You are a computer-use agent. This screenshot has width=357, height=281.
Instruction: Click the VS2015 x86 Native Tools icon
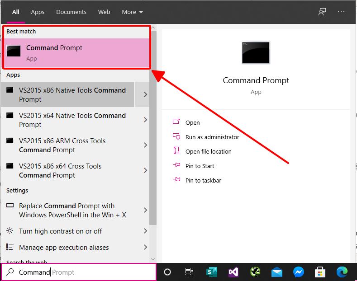point(10,90)
